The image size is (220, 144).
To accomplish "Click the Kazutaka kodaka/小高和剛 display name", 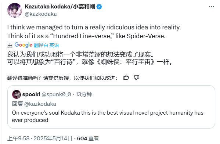I will click(x=60, y=7).
